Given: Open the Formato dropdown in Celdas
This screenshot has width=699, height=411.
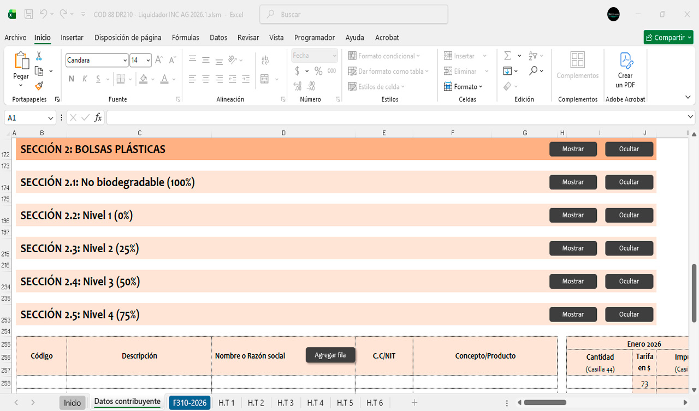Looking at the screenshot, I should tap(464, 87).
